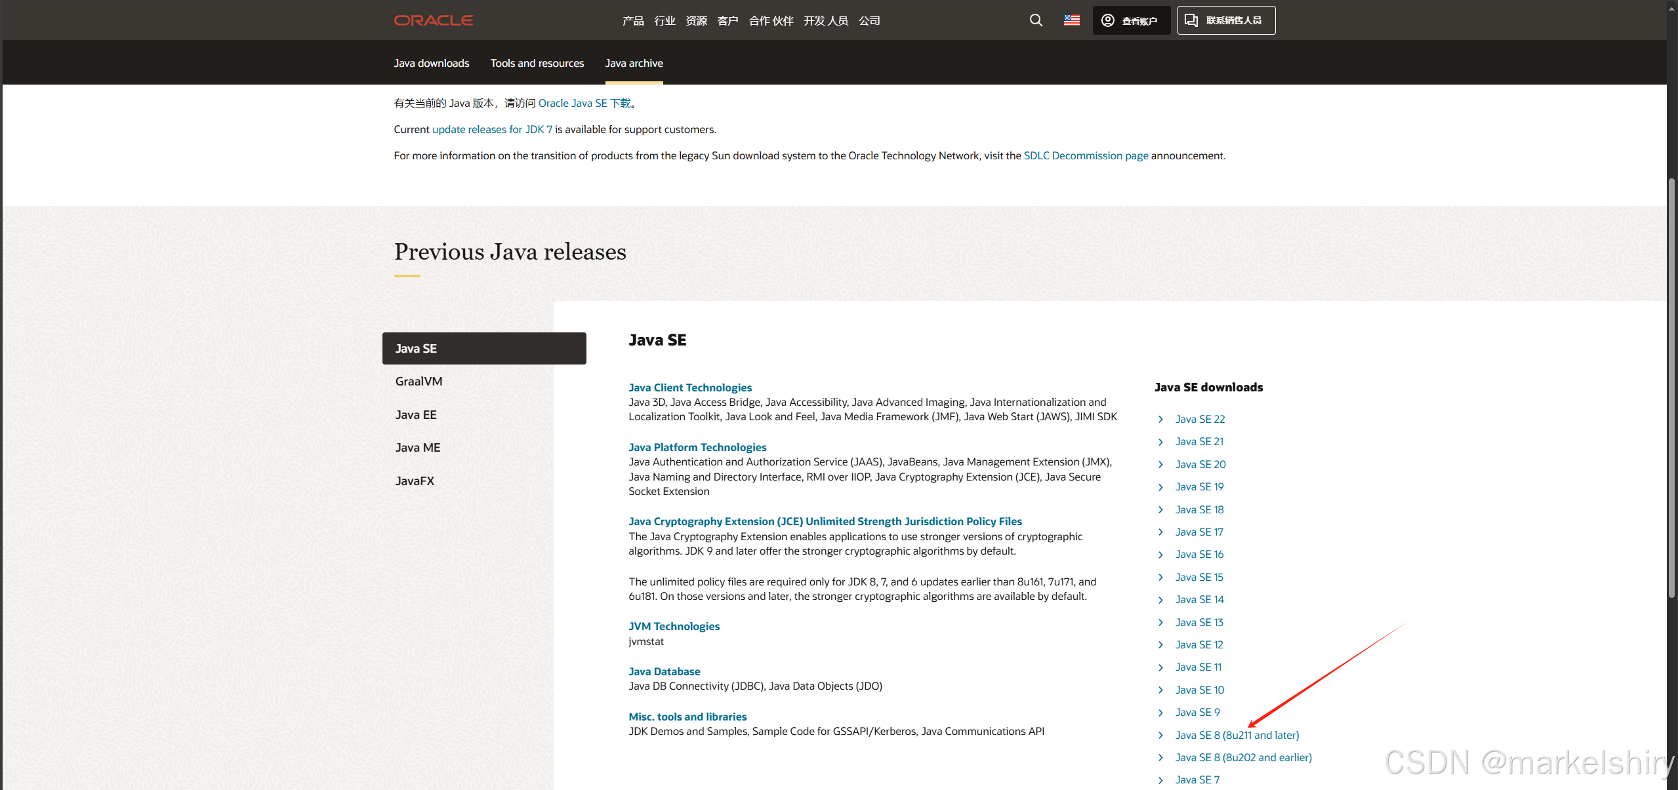Open update releases for JDK 7 link

[x=491, y=129]
